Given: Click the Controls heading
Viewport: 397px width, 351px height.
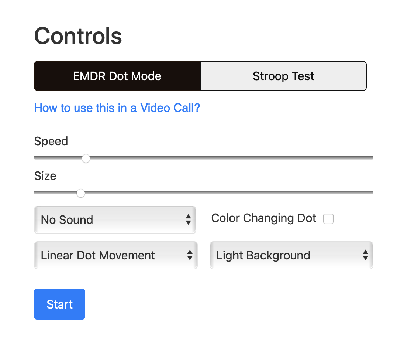Looking at the screenshot, I should [x=78, y=36].
